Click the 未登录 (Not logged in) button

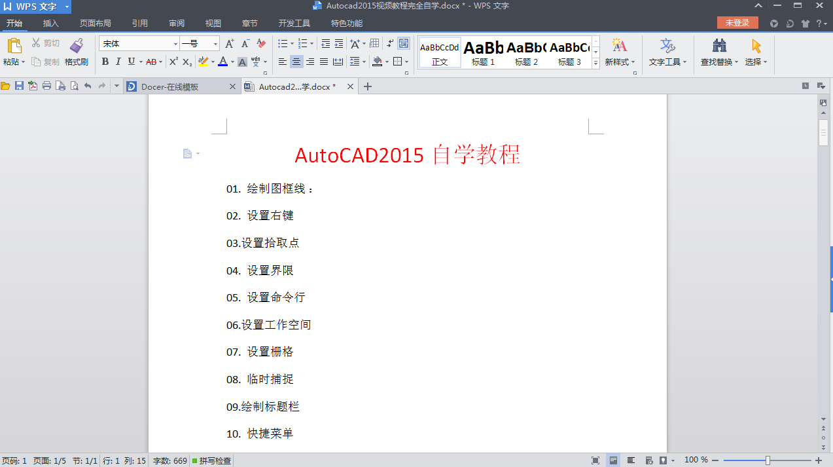pyautogui.click(x=737, y=23)
